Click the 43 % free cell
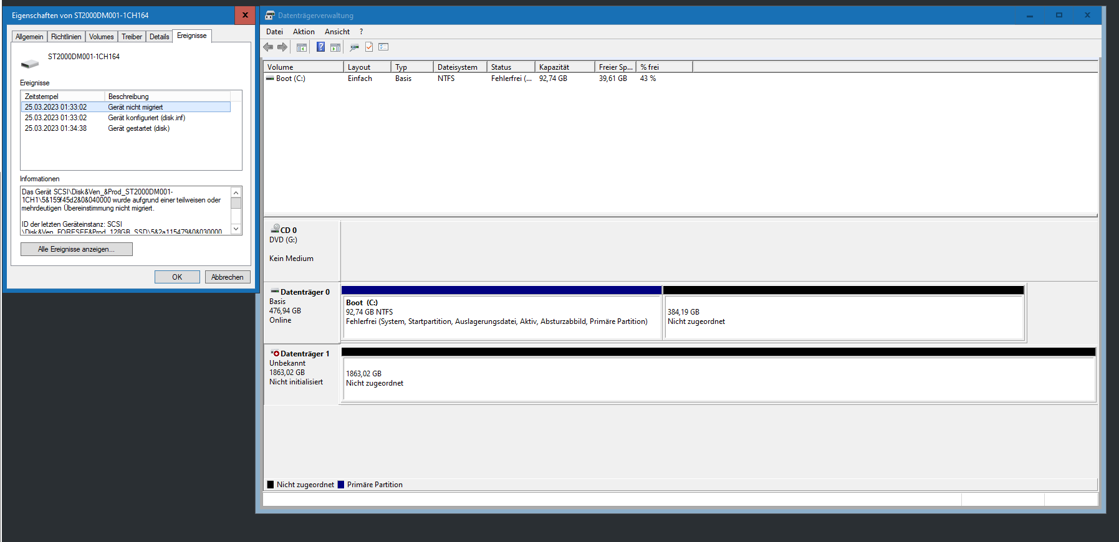Screen dimensions: 1119x542 (648, 78)
